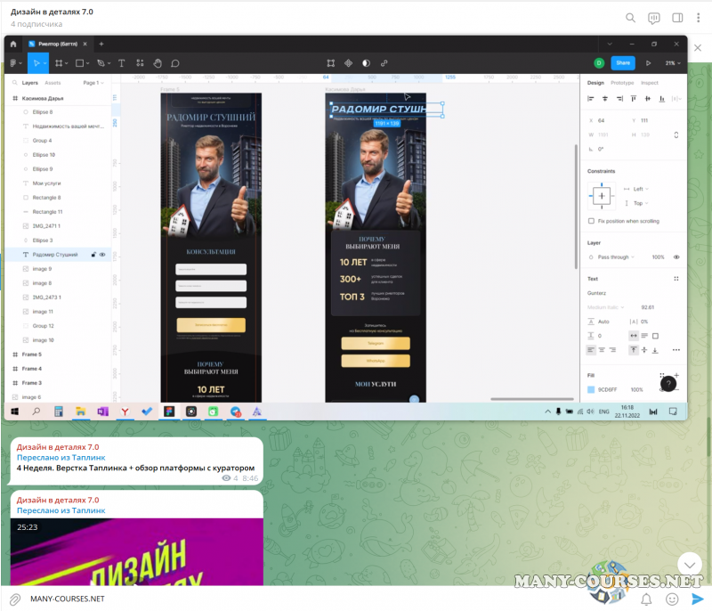Toggle visibility of Радомир Стушний layer
The width and height of the screenshot is (712, 611).
(103, 255)
